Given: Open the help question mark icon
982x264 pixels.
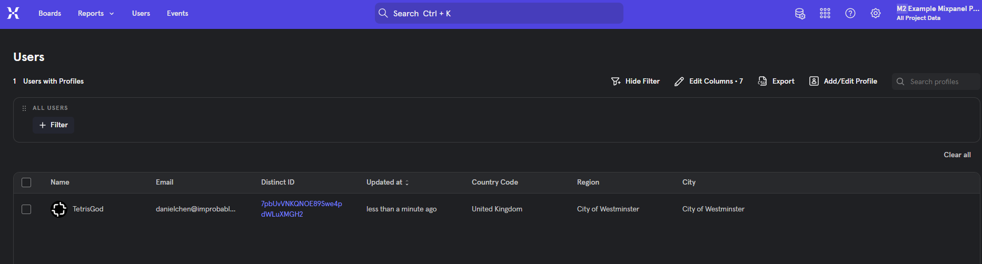Looking at the screenshot, I should [x=850, y=14].
